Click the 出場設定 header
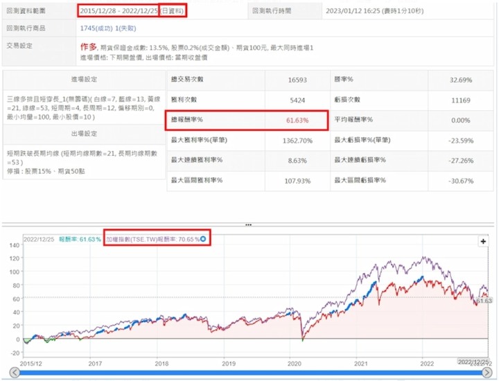 point(84,134)
